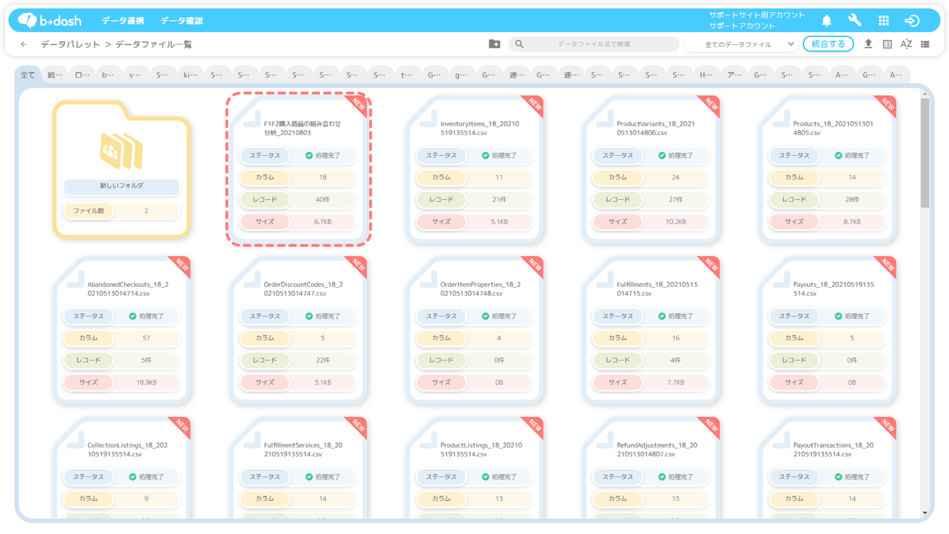
Task: Click the 28件 record count on Products
Action: pyautogui.click(x=852, y=200)
